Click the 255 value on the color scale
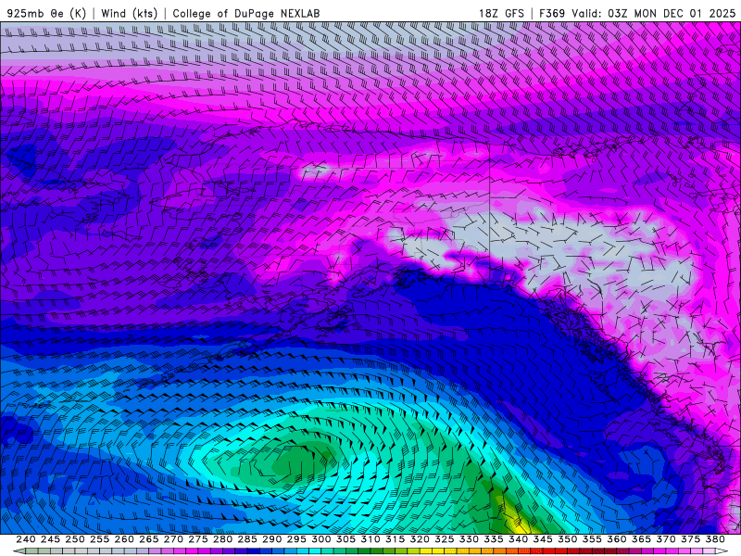Viewport: 741px width, 556px height. click(x=99, y=539)
